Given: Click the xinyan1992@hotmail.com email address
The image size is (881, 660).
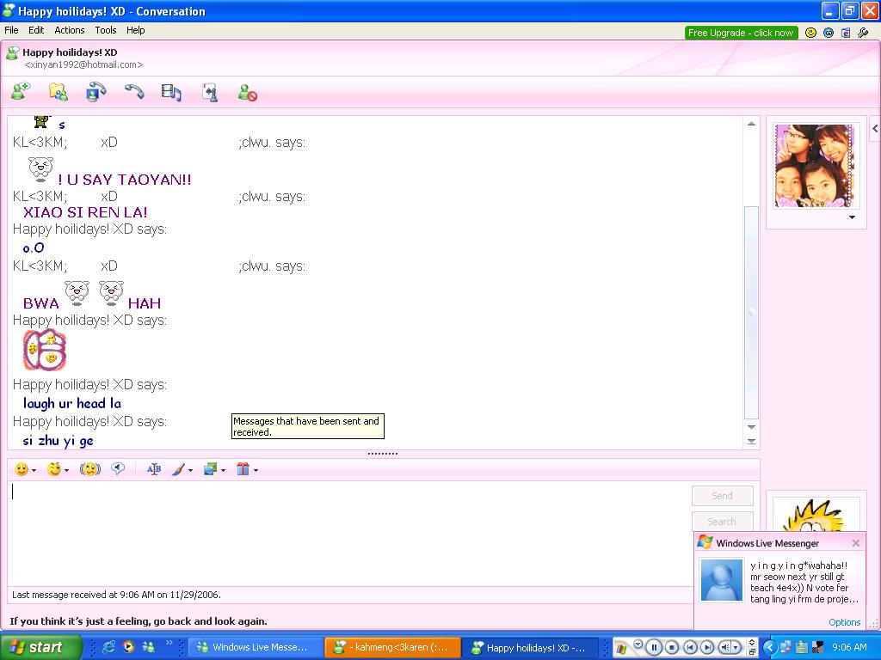Looking at the screenshot, I should click(x=83, y=64).
